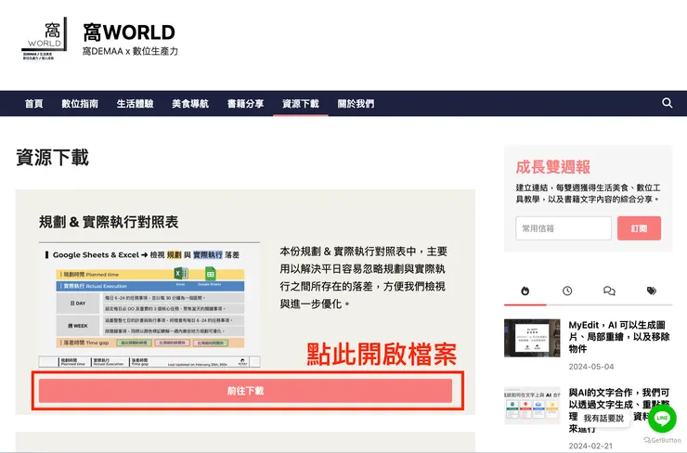Select the tags tab icon

[x=652, y=291]
